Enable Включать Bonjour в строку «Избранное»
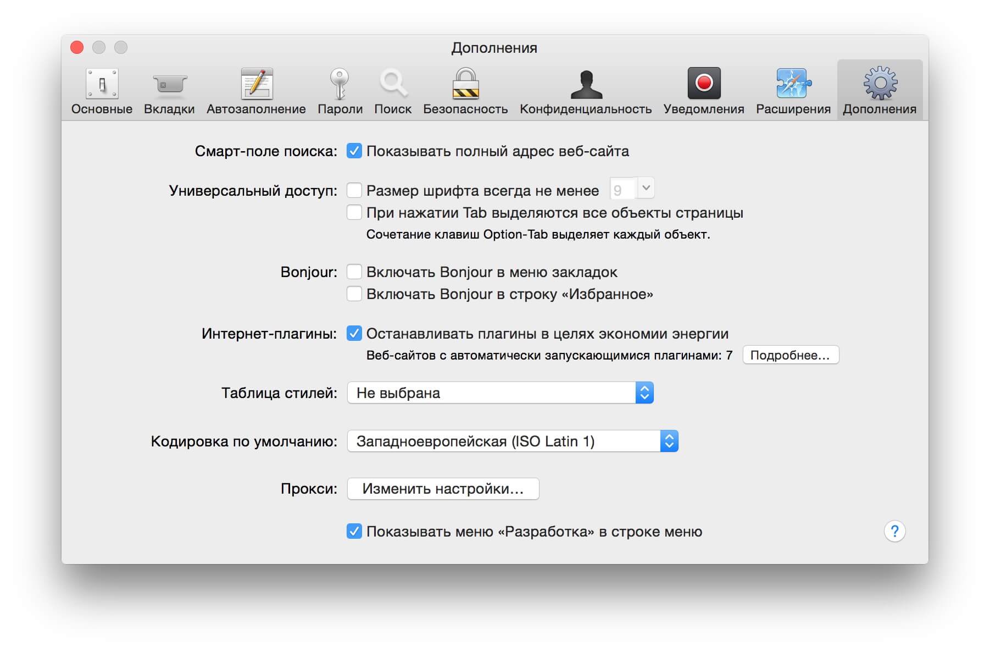Viewport: 990px width, 652px height. coord(354,294)
